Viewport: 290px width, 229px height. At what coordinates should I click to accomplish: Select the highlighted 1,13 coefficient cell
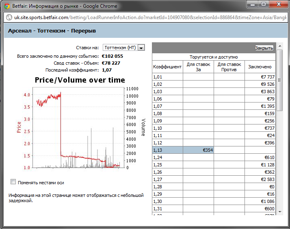168,150
